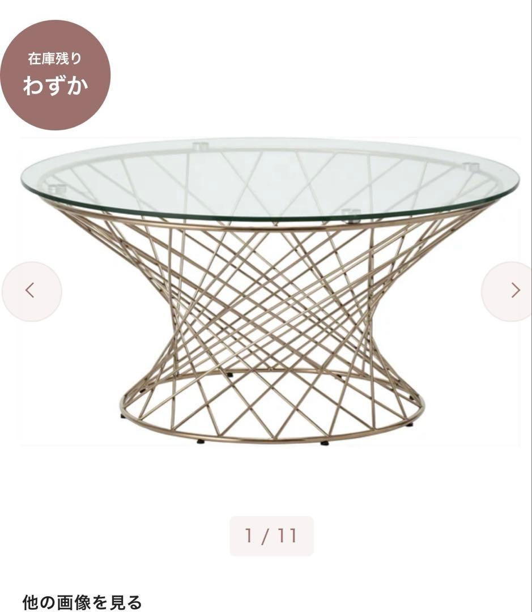Open the 他の画像を見る section heading
Screen dimensions: 532x612
click(82, 602)
